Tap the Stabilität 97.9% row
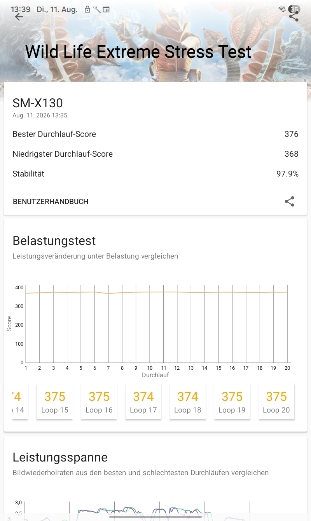This screenshot has width=311, height=521. 155,174
